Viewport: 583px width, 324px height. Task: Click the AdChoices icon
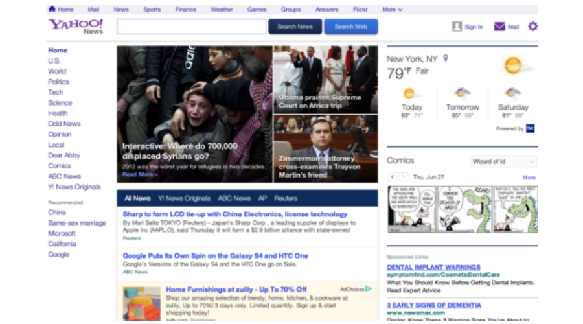(x=368, y=289)
